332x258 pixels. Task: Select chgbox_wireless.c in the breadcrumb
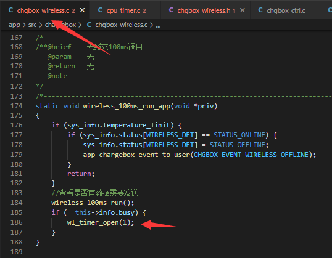(x=122, y=25)
